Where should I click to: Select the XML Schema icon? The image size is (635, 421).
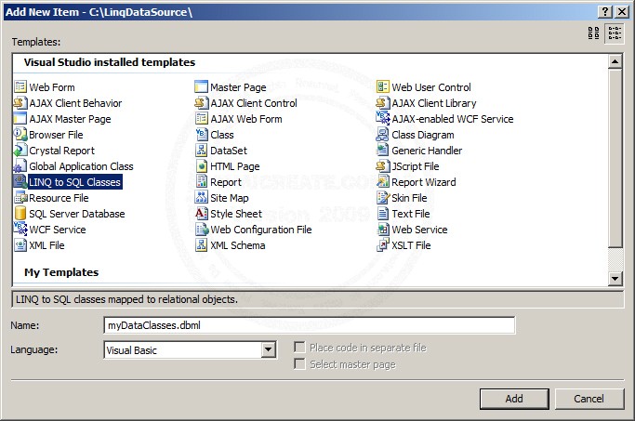click(201, 245)
